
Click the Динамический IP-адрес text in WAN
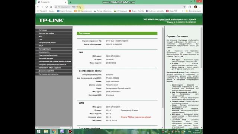point(129,110)
